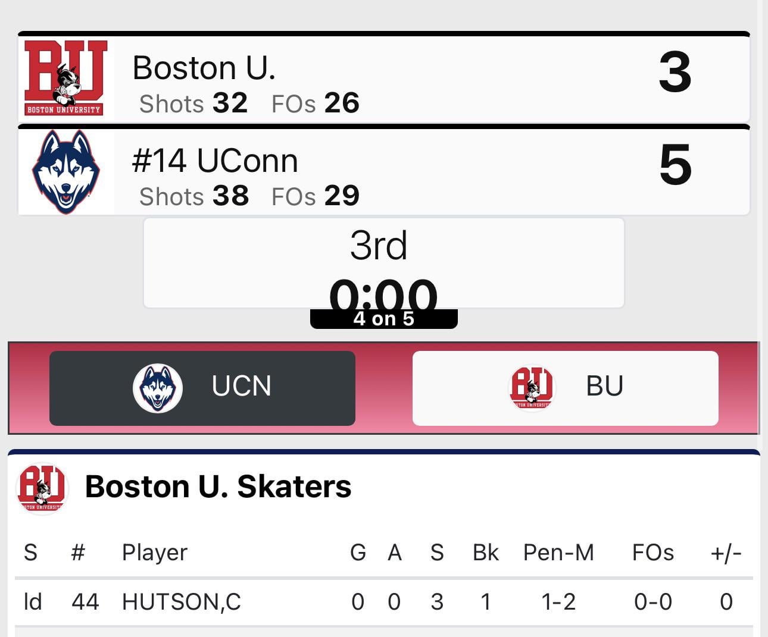Open the #14 UConn team name link

[x=214, y=161]
